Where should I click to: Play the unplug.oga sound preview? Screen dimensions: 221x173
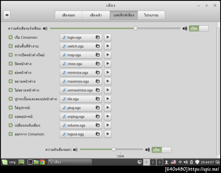coord(108,117)
